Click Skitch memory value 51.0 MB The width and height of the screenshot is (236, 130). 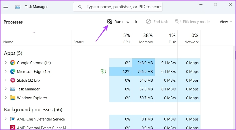[x=146, y=80]
